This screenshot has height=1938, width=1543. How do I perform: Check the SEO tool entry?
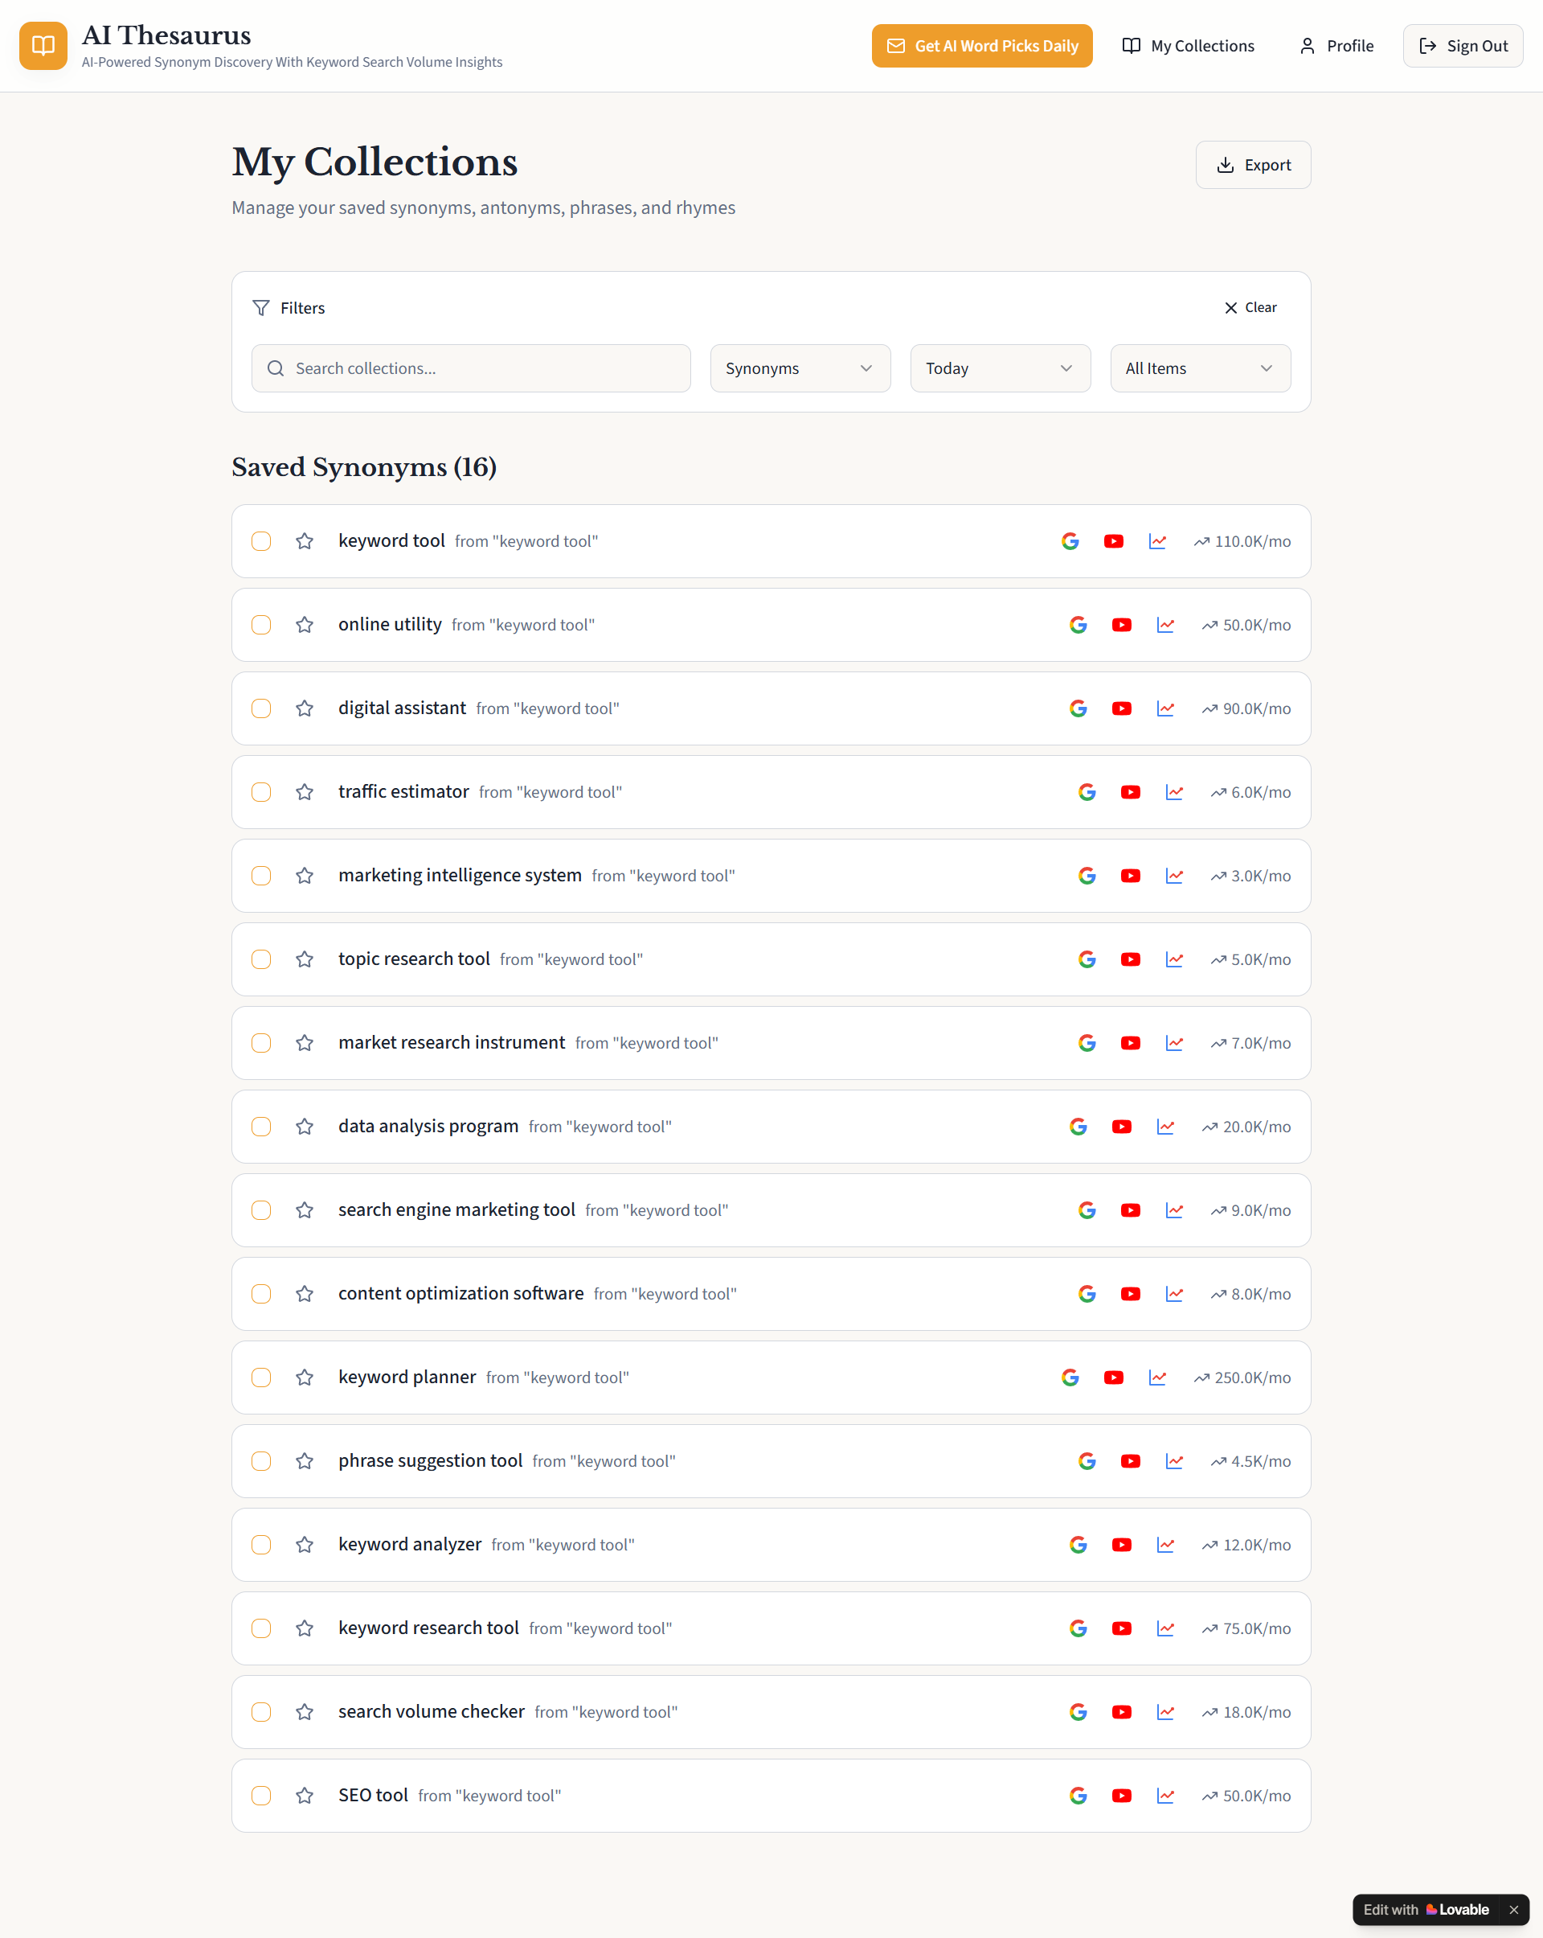pyautogui.click(x=261, y=1795)
